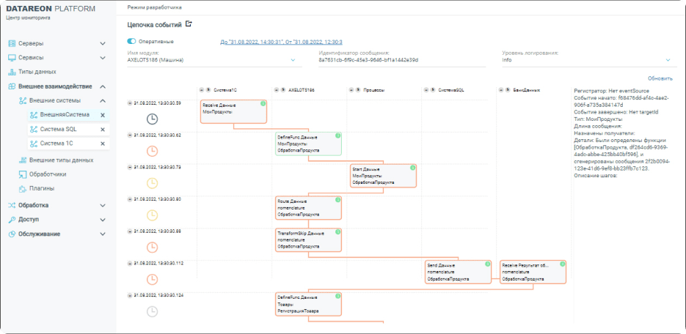Collapse the 13:30:30.59 timeline row
Viewport: 686px width, 334px height.
pos(130,103)
